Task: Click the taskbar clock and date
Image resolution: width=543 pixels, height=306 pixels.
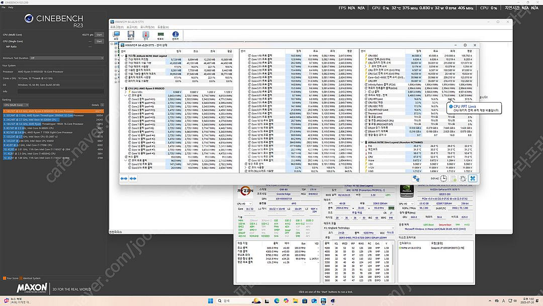Action: (x=528, y=301)
